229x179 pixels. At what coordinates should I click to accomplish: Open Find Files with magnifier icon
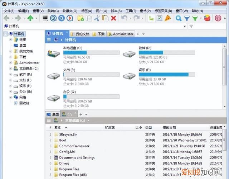click(x=179, y=18)
